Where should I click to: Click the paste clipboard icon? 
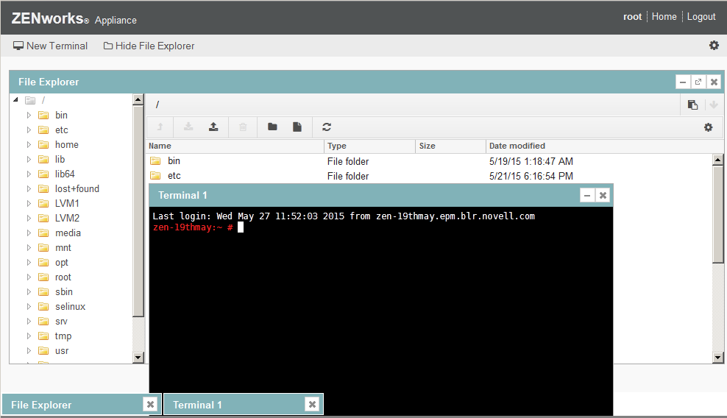[692, 104]
